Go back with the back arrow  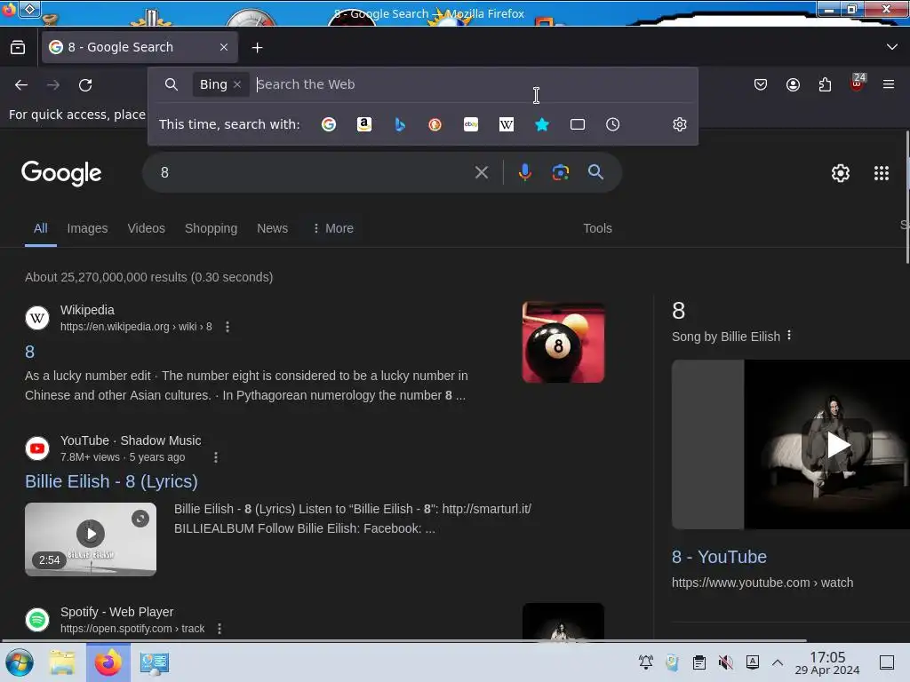(x=21, y=85)
